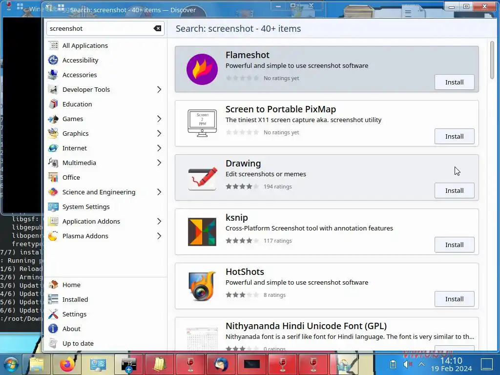Open Thunderbird from the taskbar
Viewport: 500px width, 375px height.
coord(221,364)
